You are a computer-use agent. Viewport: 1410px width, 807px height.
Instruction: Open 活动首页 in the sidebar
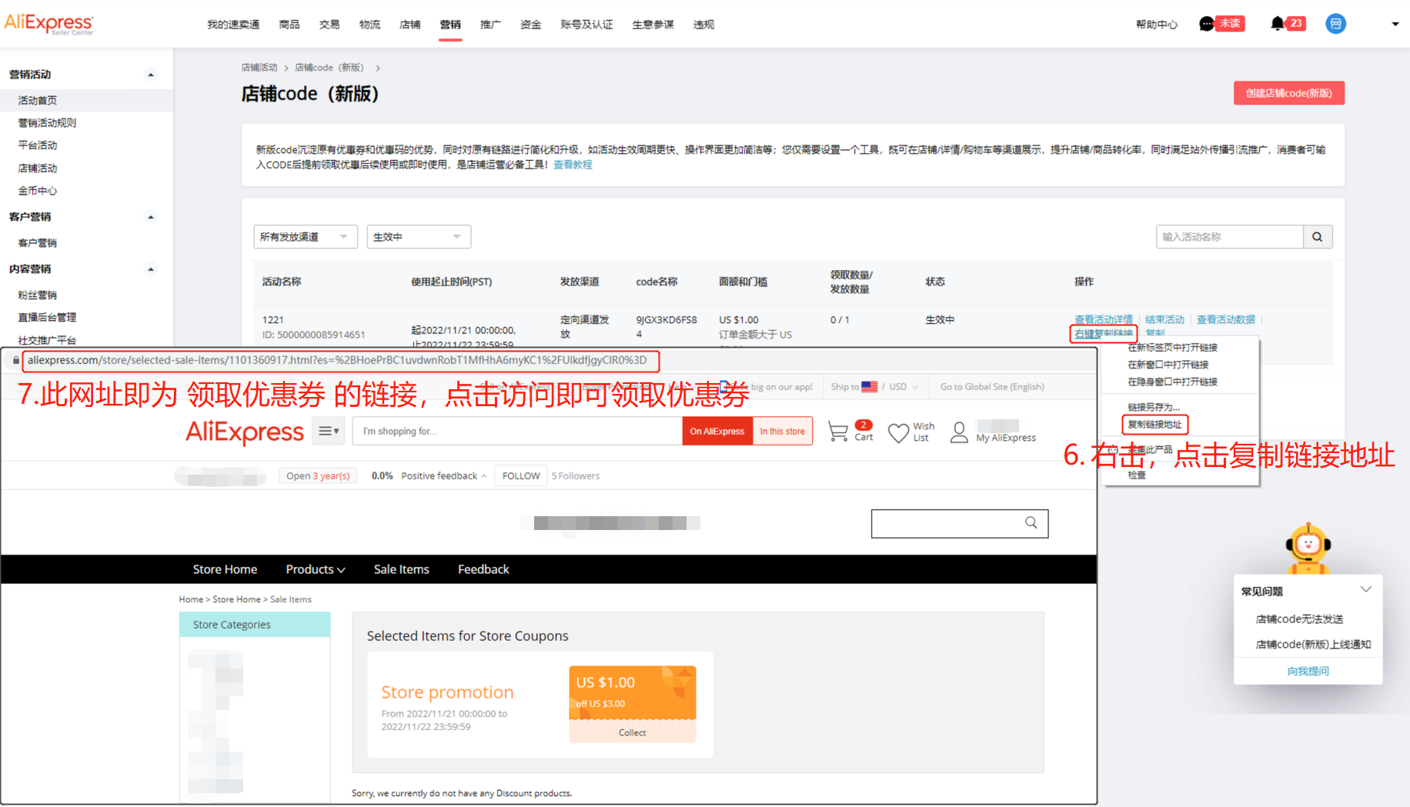[38, 101]
